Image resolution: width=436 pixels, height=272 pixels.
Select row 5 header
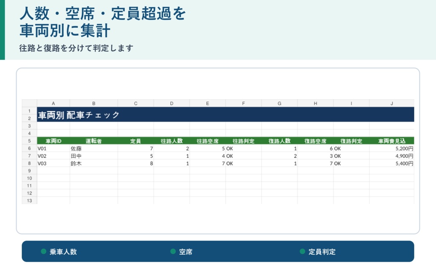pyautogui.click(x=29, y=141)
